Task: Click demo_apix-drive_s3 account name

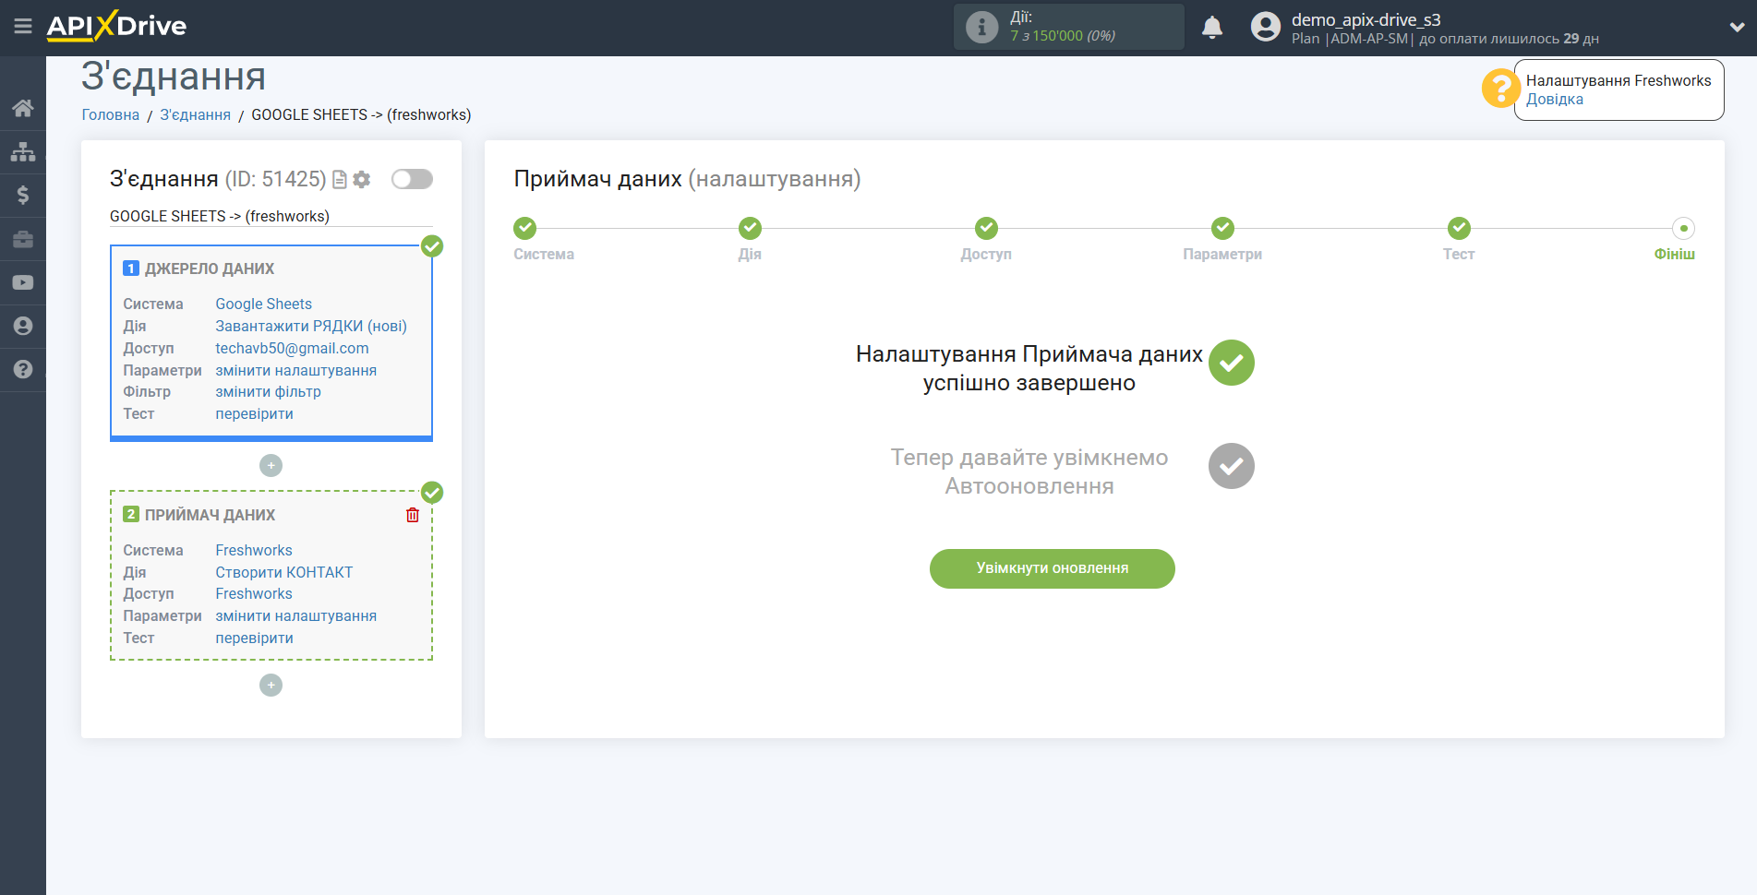Action: point(1366,19)
